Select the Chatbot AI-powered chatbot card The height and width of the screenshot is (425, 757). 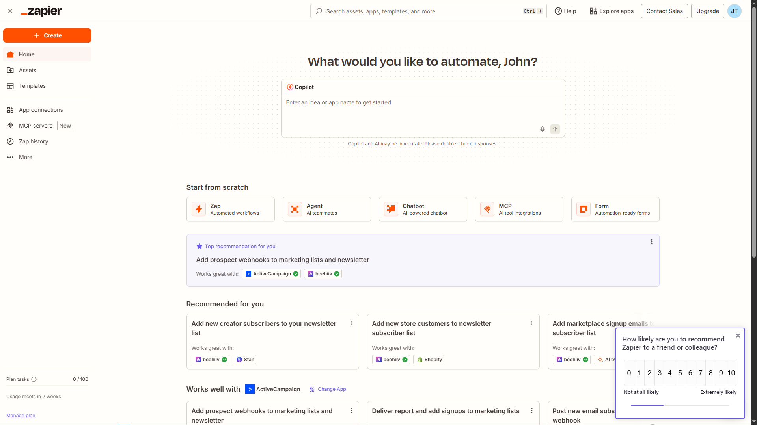(x=423, y=209)
